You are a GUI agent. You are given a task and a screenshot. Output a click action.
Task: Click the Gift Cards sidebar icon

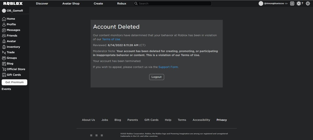click(4, 75)
